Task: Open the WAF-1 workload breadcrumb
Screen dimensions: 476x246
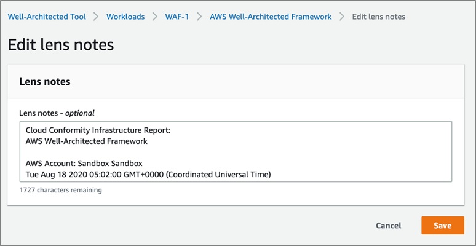Action: 177,17
